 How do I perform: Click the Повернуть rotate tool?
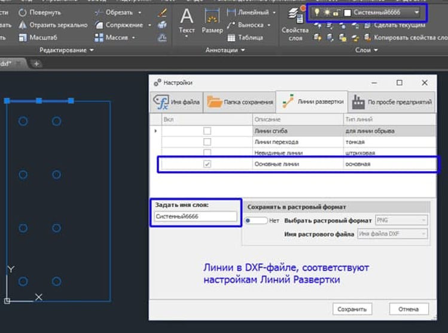tap(39, 12)
